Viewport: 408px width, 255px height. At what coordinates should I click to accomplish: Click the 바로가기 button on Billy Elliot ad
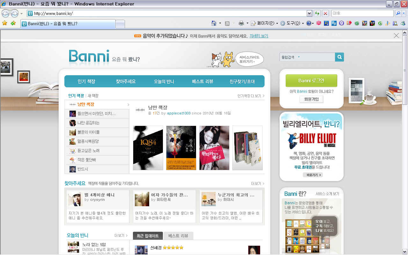[x=313, y=175]
